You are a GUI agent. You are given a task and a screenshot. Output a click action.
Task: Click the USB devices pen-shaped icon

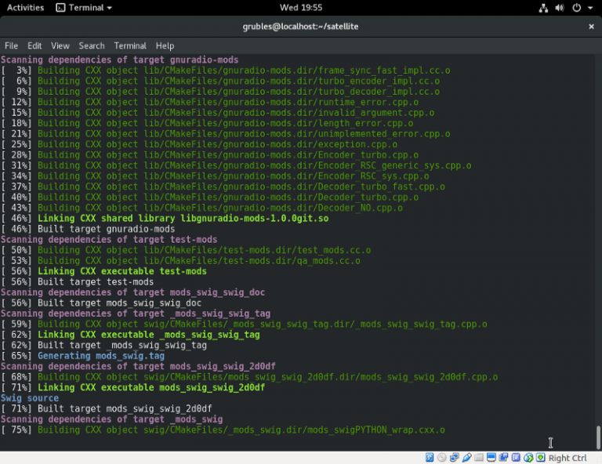[467, 458]
